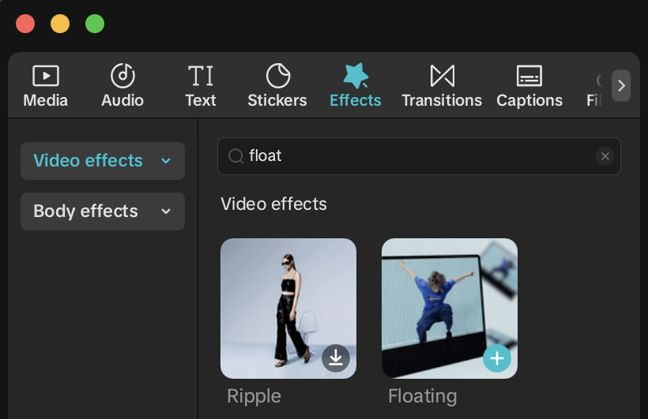This screenshot has height=419, width=648.
Task: Click the Effects star icon
Action: 356,76
